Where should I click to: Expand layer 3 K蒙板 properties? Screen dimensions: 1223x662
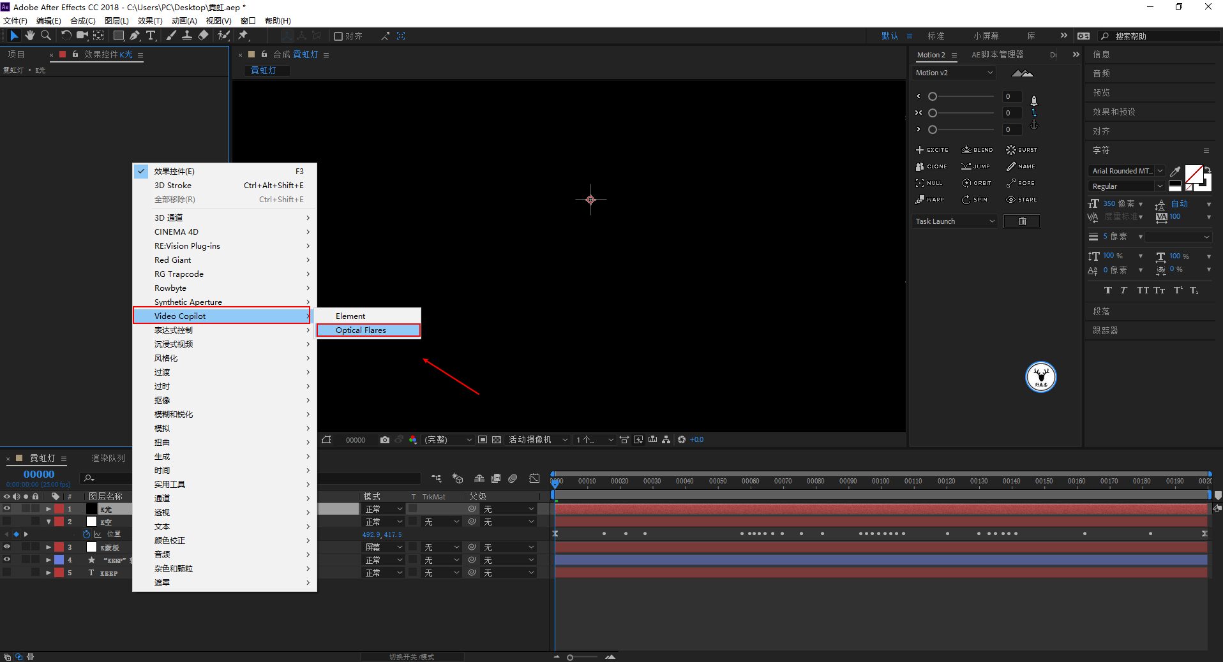49,547
